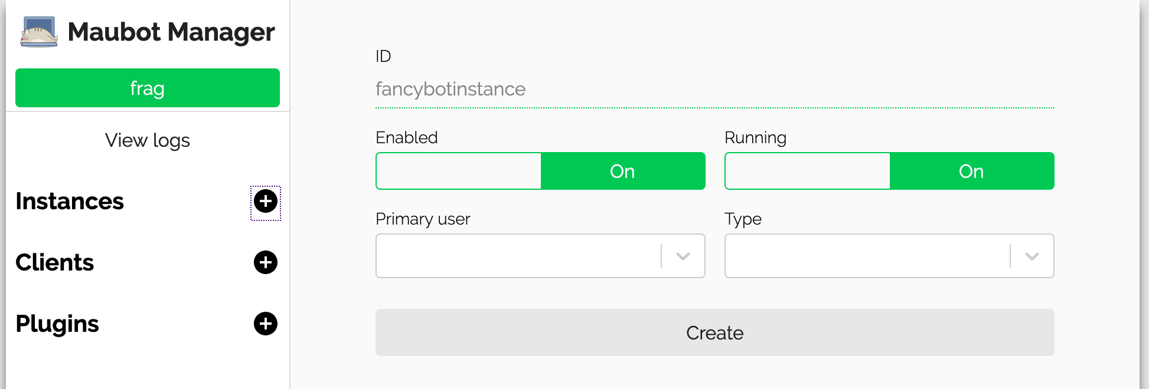Open the Type select box
The width and height of the screenshot is (1149, 389).
pos(889,256)
